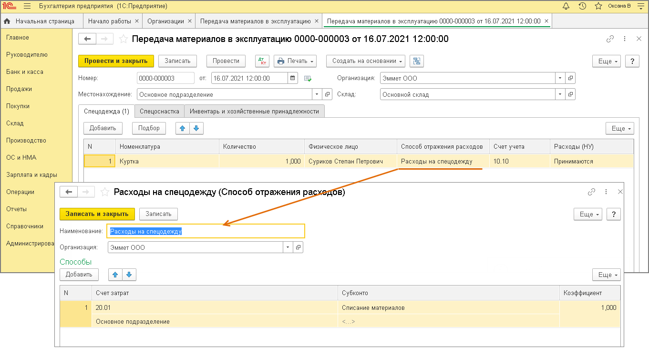649x348 pixels.
Task: Open Зарплата и кадры section in sidebar
Action: (x=32, y=174)
